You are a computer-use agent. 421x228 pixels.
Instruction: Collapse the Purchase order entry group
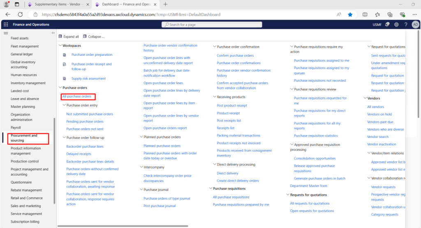click(64, 105)
